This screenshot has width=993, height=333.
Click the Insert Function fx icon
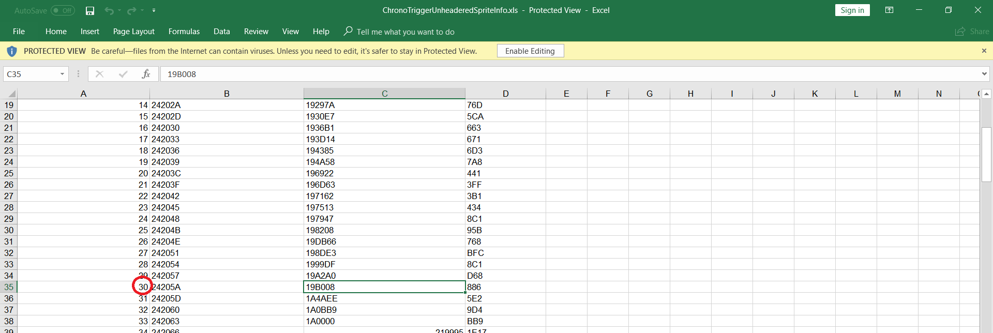(146, 74)
